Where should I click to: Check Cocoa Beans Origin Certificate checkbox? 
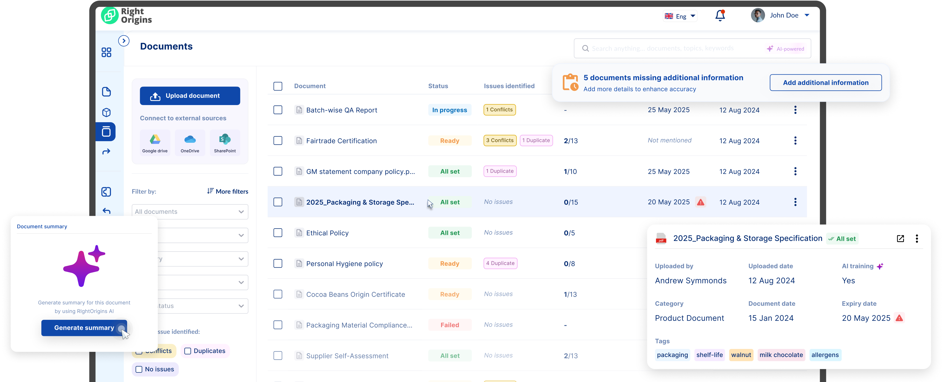278,294
